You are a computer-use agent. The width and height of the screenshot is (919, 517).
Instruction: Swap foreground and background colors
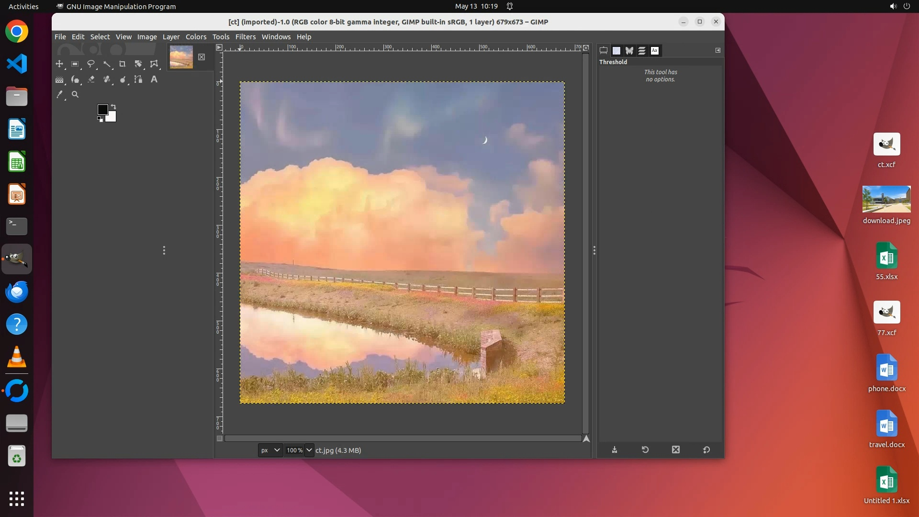click(x=113, y=106)
